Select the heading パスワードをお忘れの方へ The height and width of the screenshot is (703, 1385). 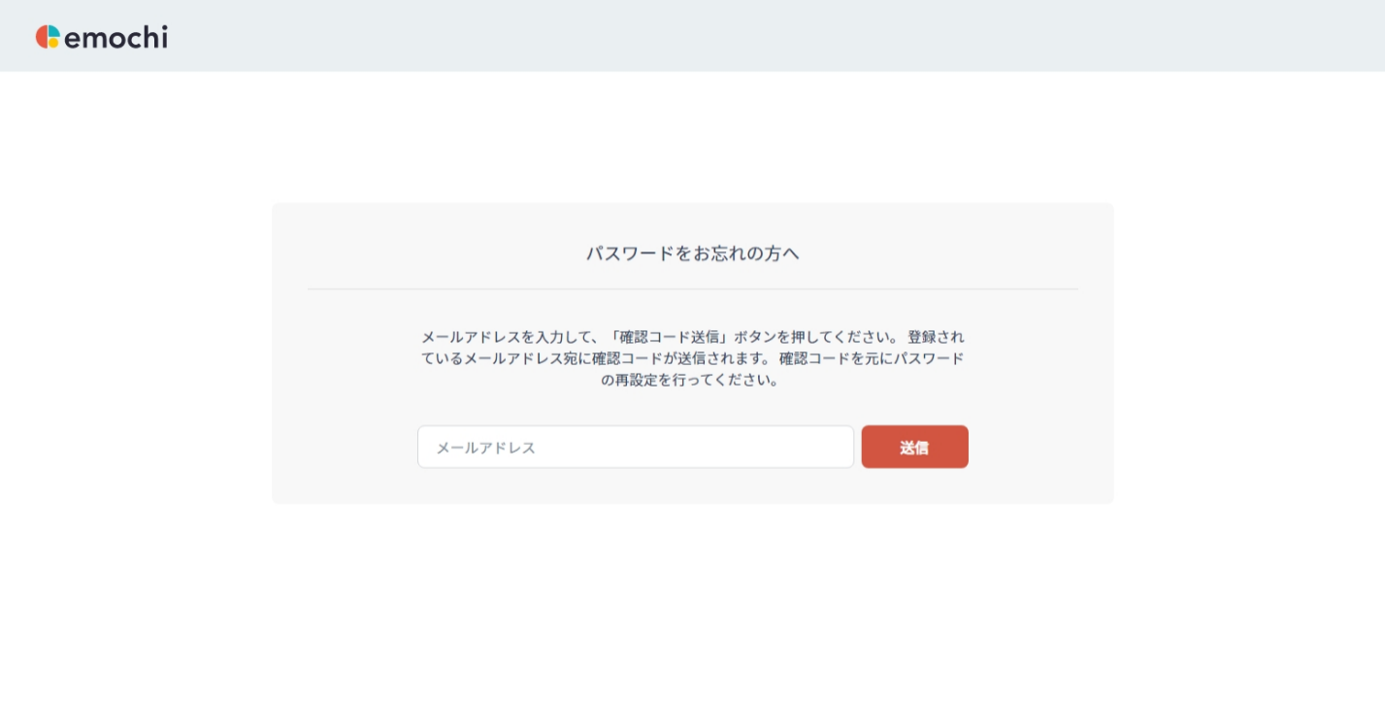[x=692, y=253]
